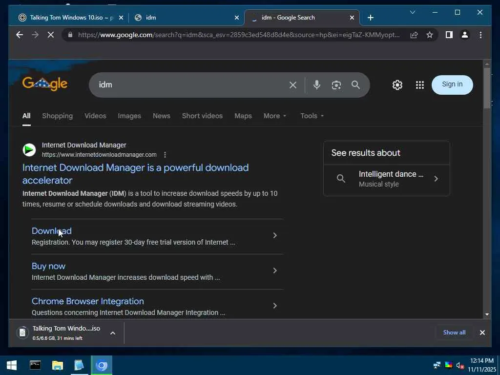Click the chevron on the Buy now row

coord(275,271)
